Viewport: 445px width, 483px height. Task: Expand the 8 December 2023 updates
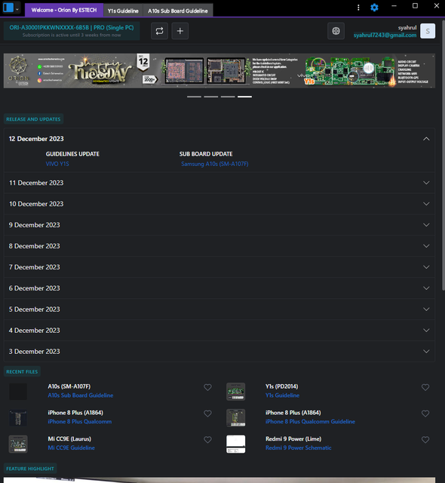coord(219,246)
